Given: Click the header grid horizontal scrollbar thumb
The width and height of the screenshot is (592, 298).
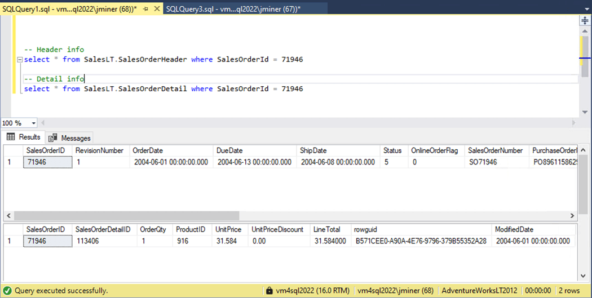Looking at the screenshot, I should click(126, 216).
